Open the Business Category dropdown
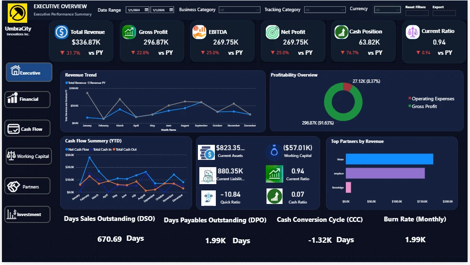This screenshot has height=265, width=470. click(x=240, y=10)
